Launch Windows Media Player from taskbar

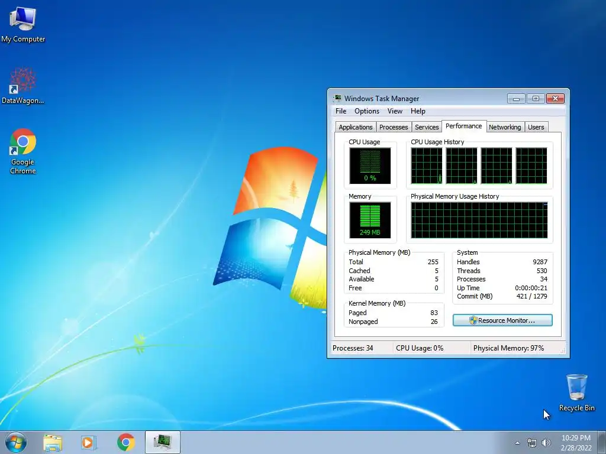(89, 442)
